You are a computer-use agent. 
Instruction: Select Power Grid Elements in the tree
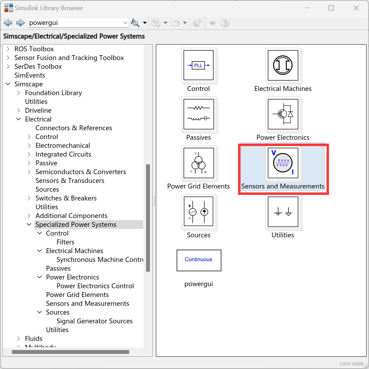[x=77, y=295]
